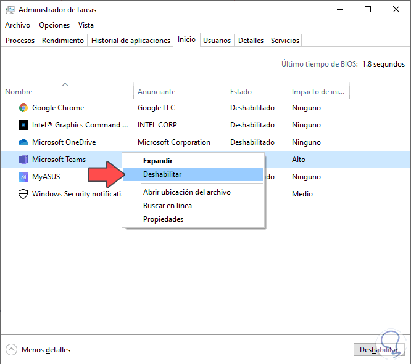Click Ninguno impact in Intel Graphics row
Screen dimensions: 411x364
click(x=307, y=125)
